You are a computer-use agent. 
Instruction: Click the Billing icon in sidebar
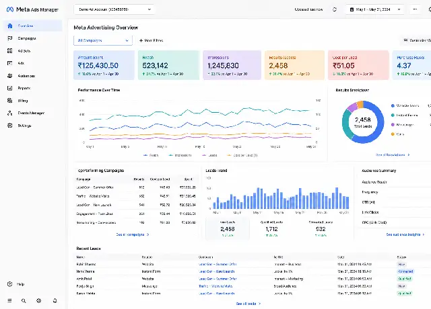[x=10, y=101]
